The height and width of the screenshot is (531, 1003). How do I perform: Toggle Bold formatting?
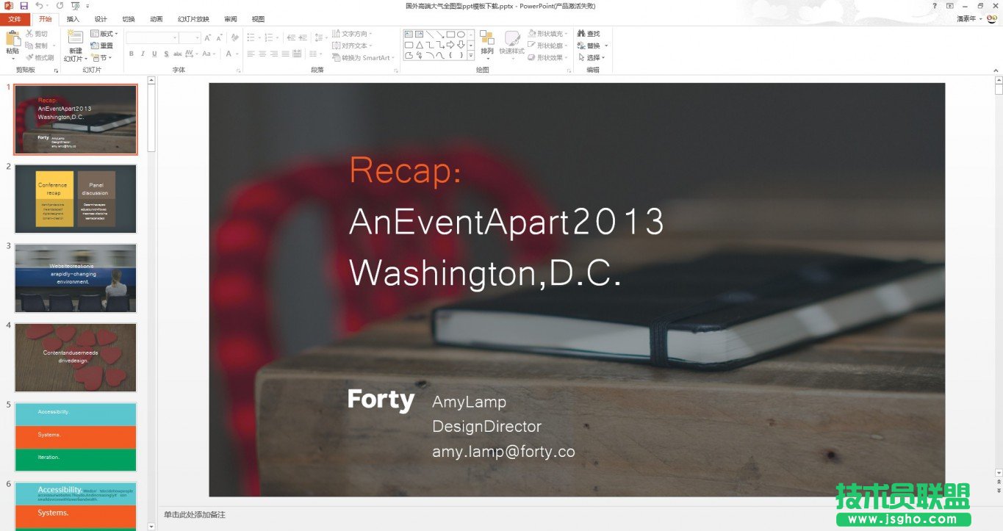click(132, 54)
